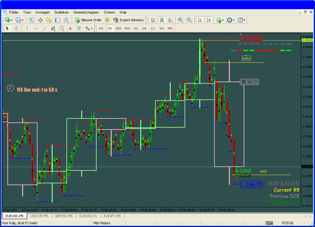Zoom out of the chart

click(189, 20)
